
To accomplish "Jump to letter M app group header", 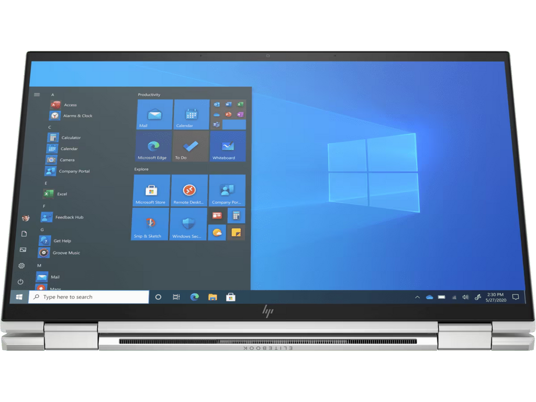I will [x=39, y=265].
